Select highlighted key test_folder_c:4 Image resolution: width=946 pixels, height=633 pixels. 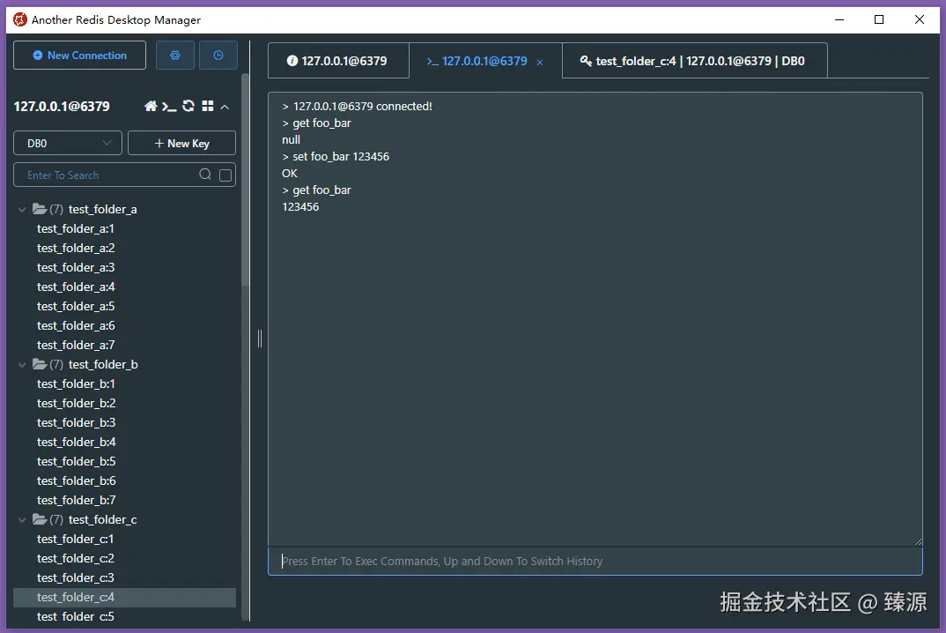[124, 598]
